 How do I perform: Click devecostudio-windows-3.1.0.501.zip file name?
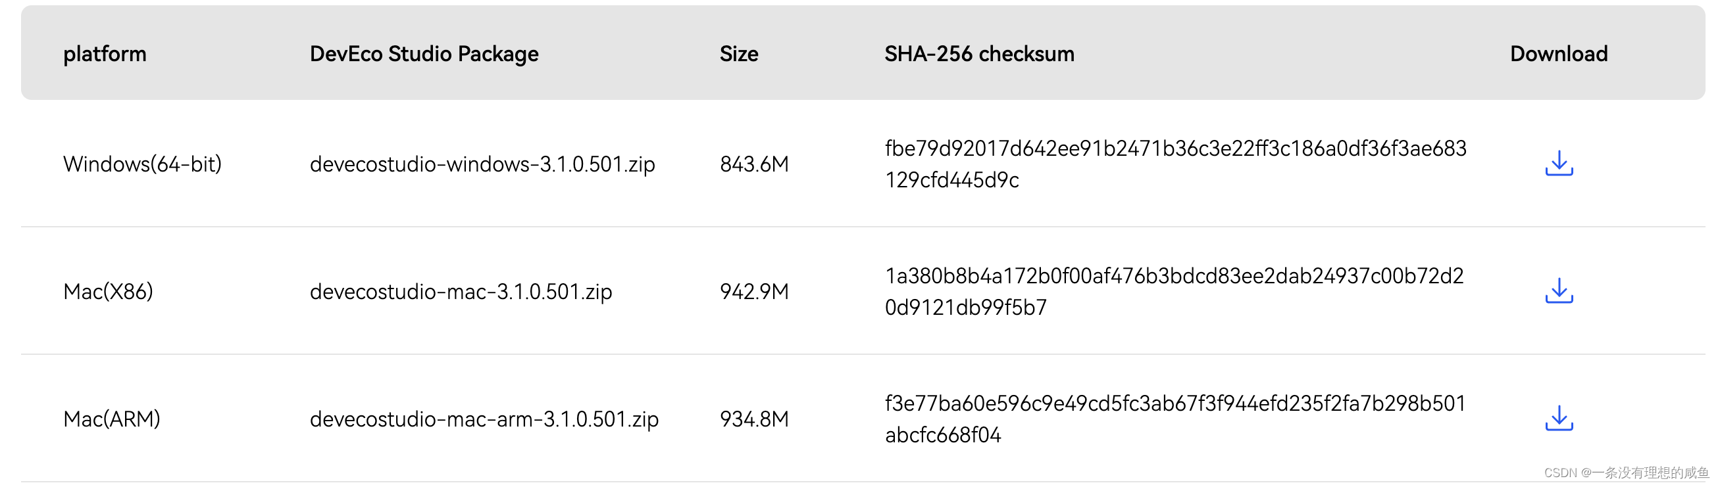click(x=482, y=164)
